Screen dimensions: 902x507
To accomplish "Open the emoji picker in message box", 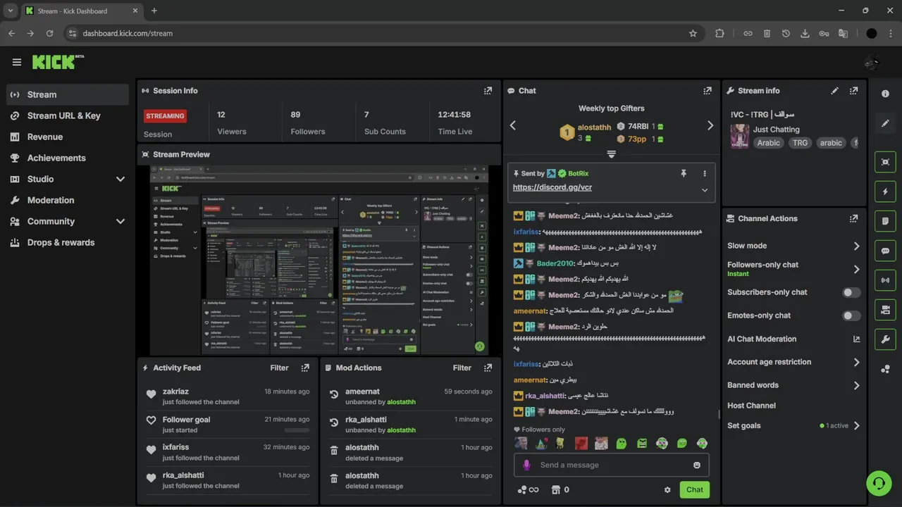I will coord(697,465).
